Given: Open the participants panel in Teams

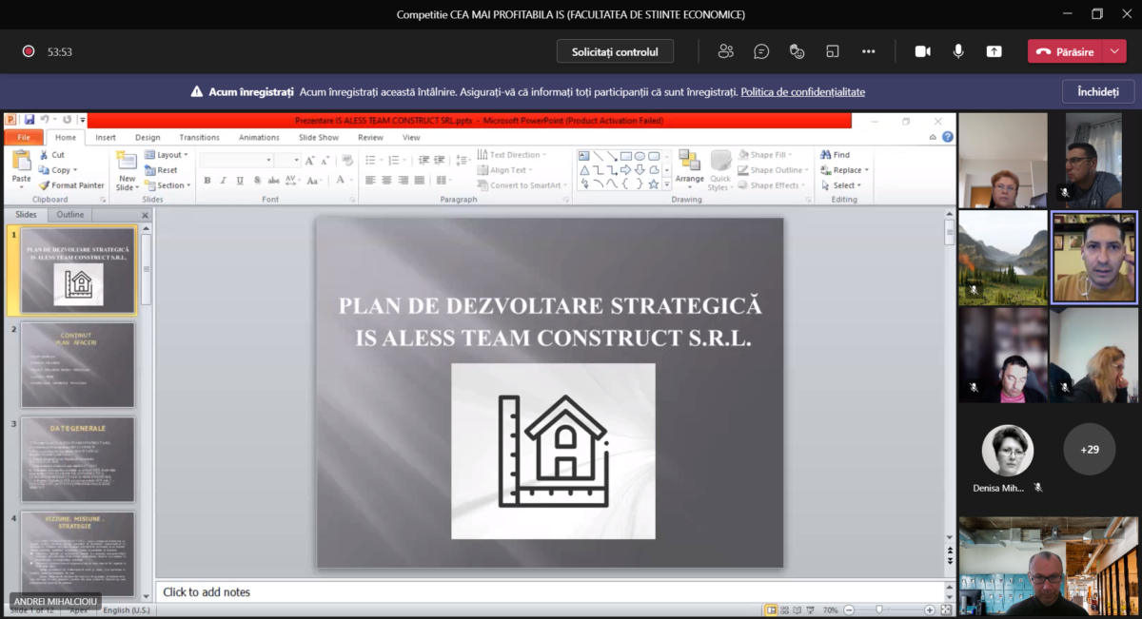Looking at the screenshot, I should (726, 51).
